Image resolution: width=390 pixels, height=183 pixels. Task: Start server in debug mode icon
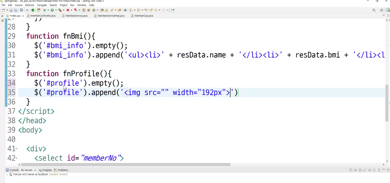pos(355,170)
